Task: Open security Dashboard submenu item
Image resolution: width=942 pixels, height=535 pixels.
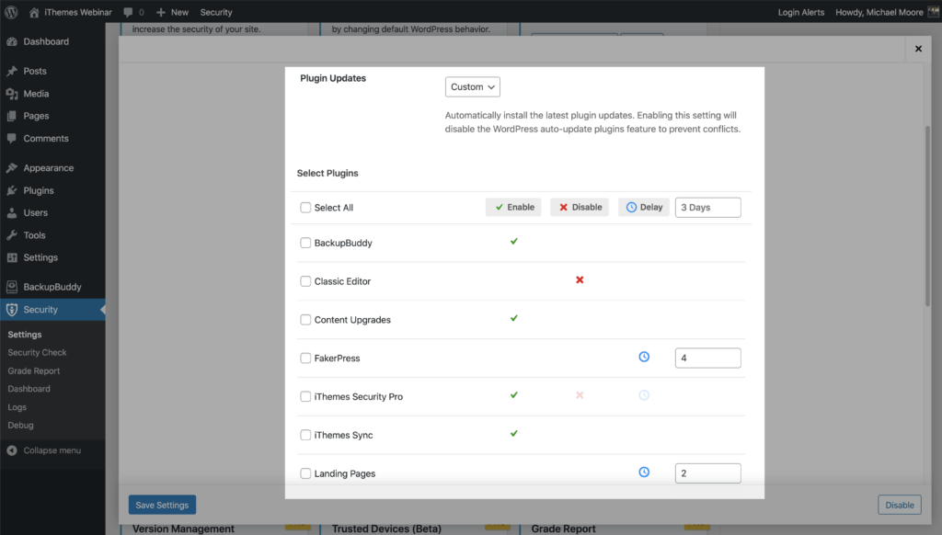Action: point(29,389)
